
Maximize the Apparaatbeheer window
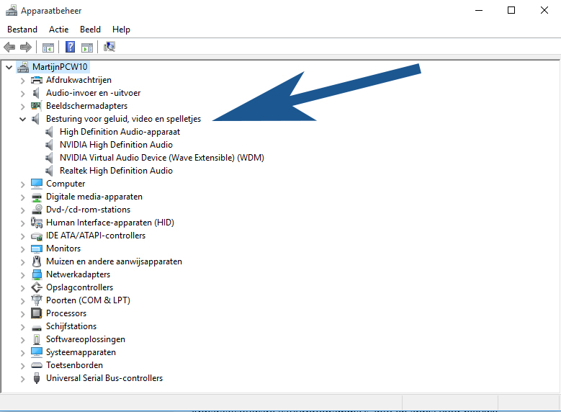coord(511,10)
